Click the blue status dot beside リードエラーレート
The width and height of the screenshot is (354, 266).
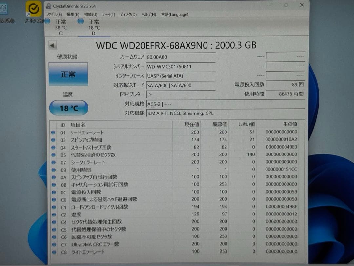pos(53,133)
